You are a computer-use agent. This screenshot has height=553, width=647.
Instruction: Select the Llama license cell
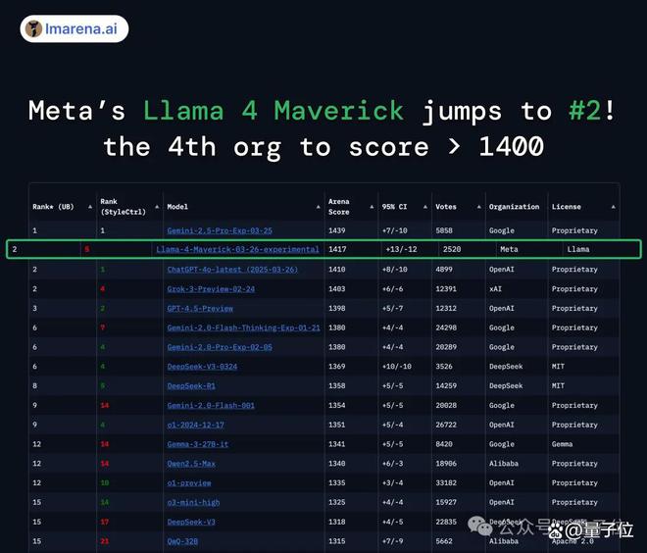pyautogui.click(x=578, y=249)
